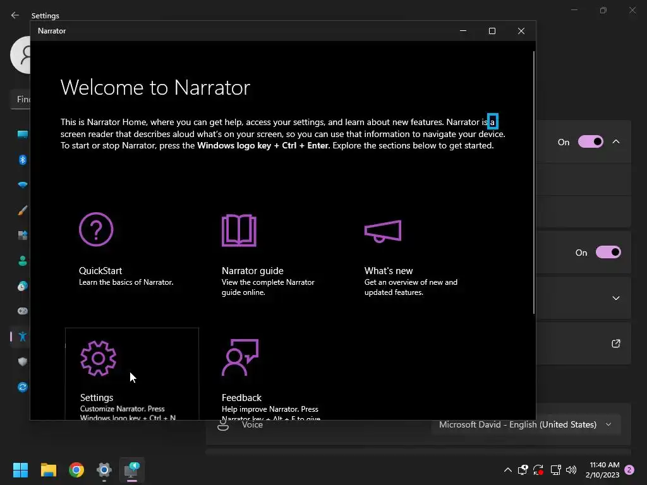Screen dimensions: 647x485
Task: Open Privacy shield icon in sidebar
Action: pos(22,362)
